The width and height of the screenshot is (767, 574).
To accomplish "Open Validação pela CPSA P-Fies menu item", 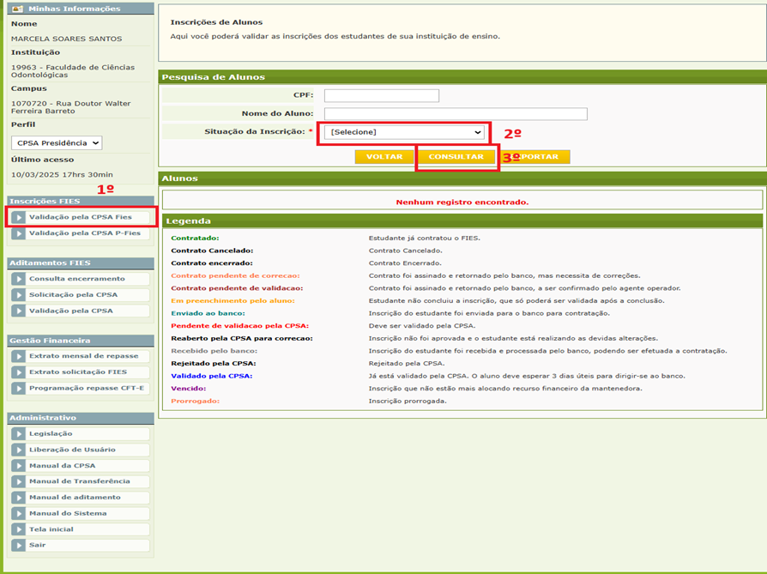I will click(x=84, y=233).
